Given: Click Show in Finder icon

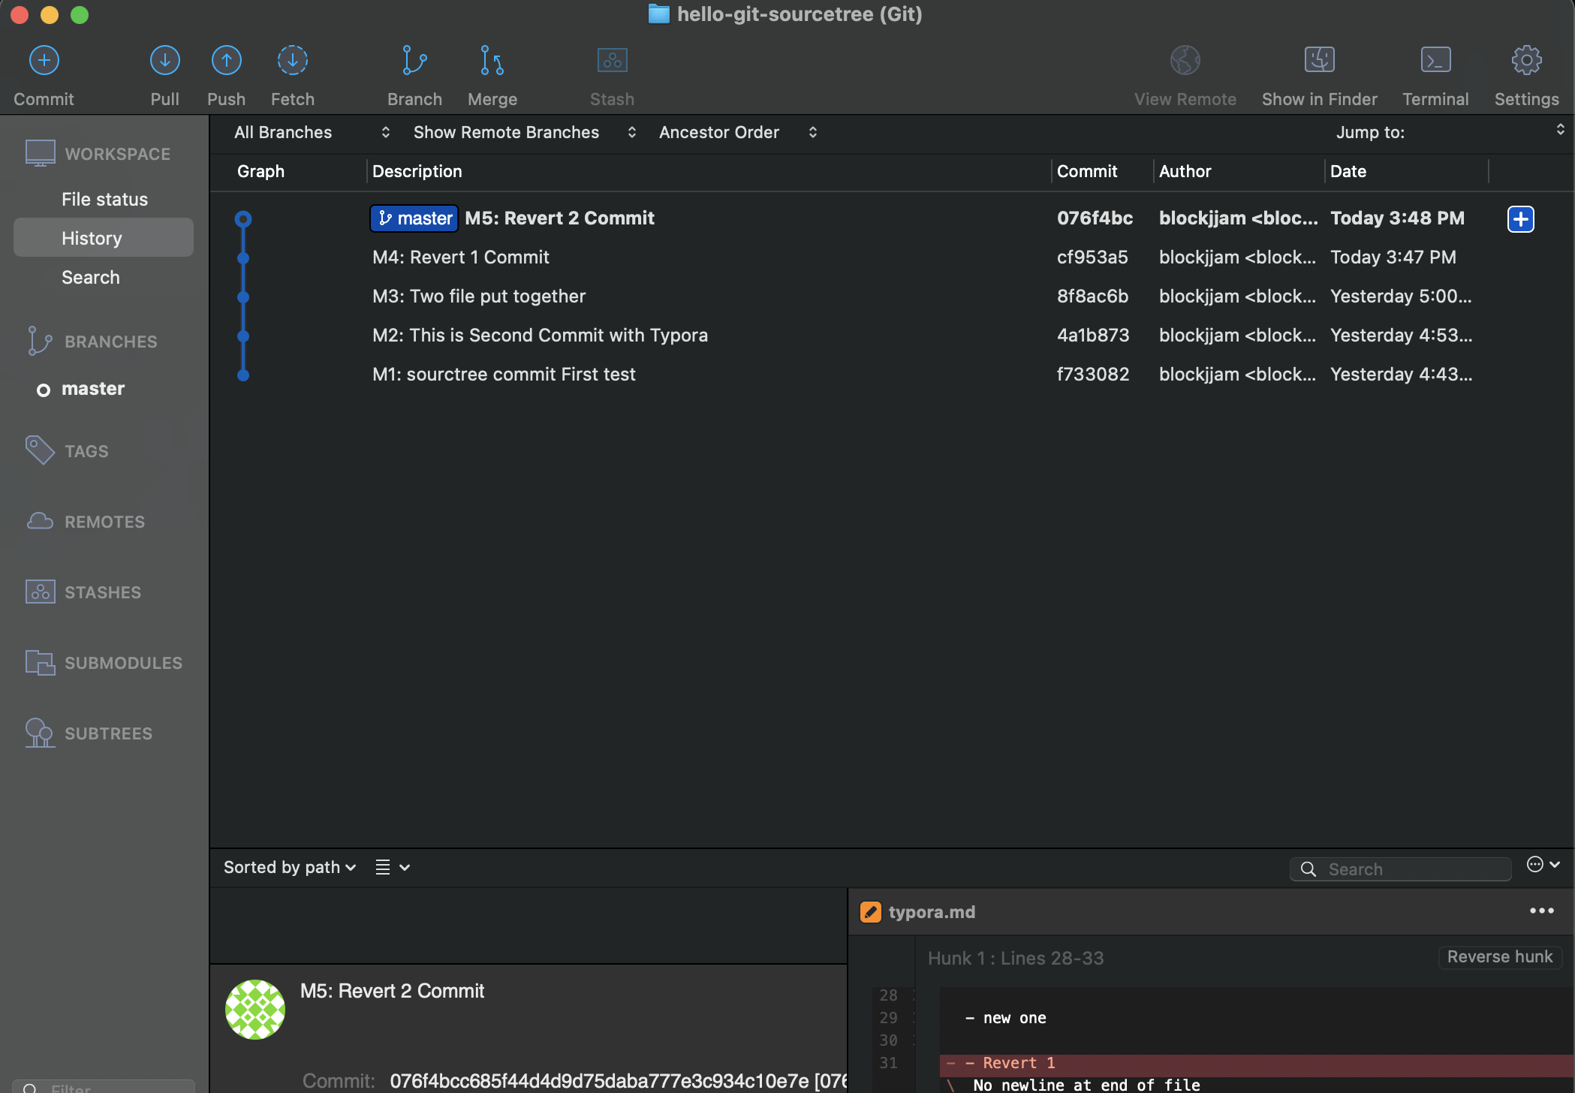Looking at the screenshot, I should pos(1319,61).
